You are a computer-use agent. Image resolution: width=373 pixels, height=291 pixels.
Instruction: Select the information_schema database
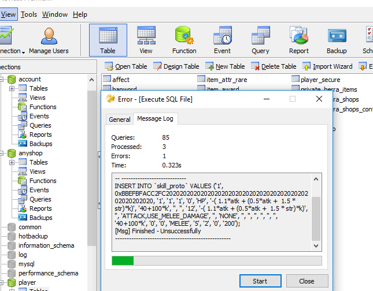point(46,245)
